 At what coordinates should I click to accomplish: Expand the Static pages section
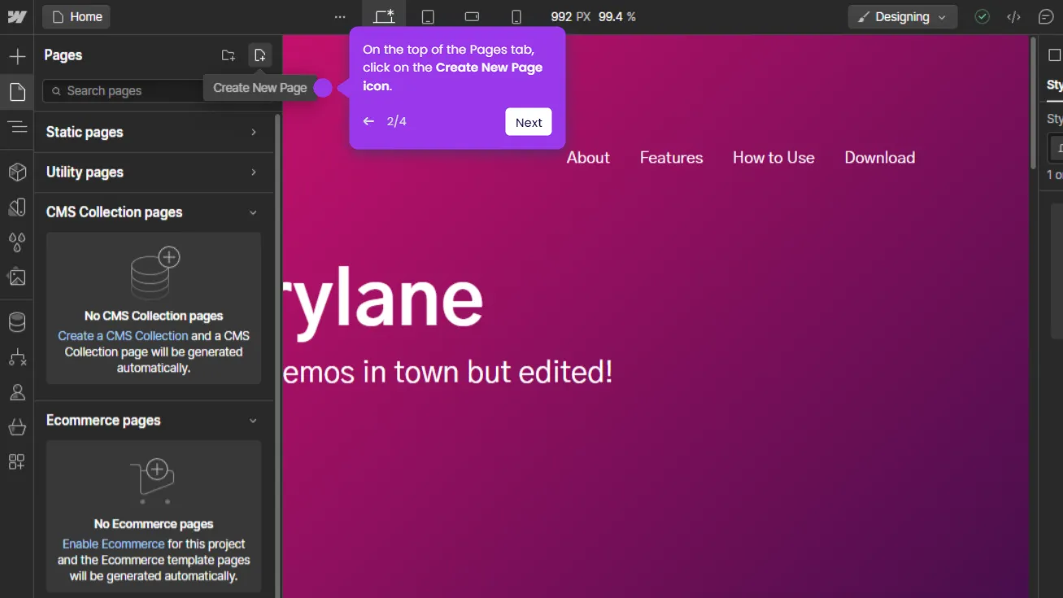(x=154, y=132)
